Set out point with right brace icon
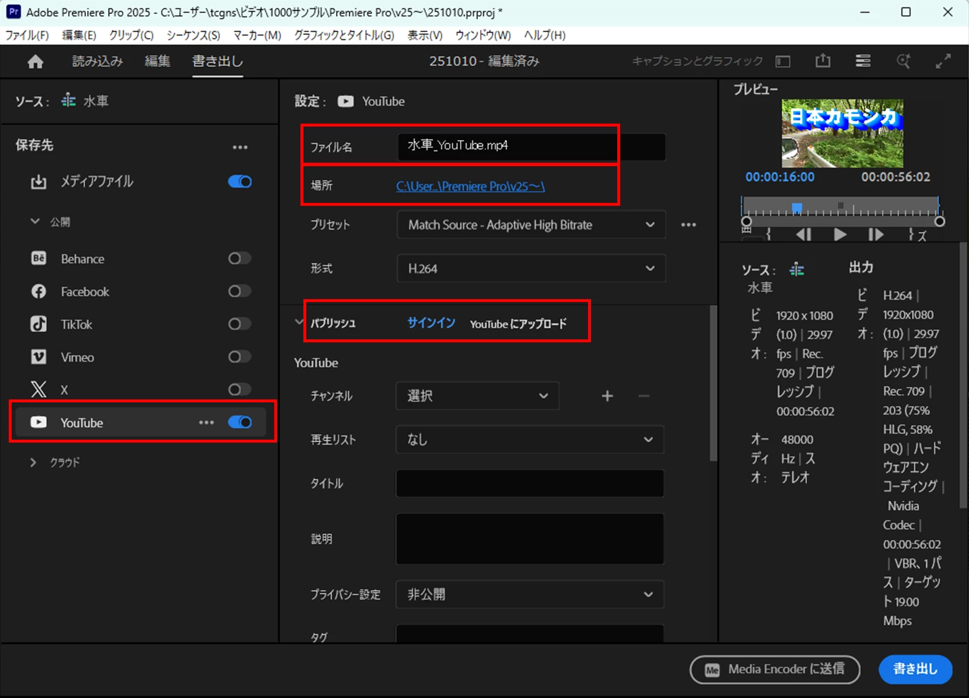This screenshot has width=969, height=698. 911,234
